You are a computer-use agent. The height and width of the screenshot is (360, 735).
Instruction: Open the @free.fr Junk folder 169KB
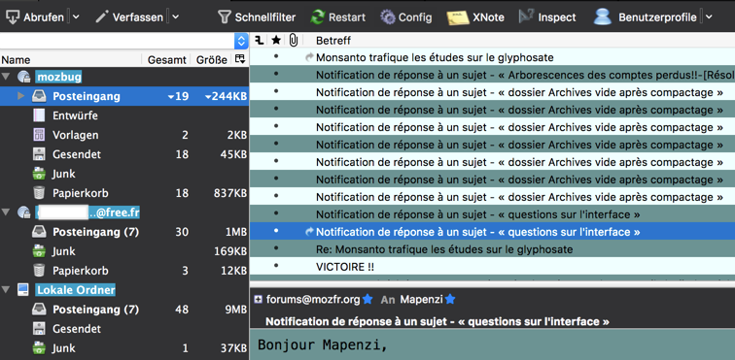(x=124, y=251)
